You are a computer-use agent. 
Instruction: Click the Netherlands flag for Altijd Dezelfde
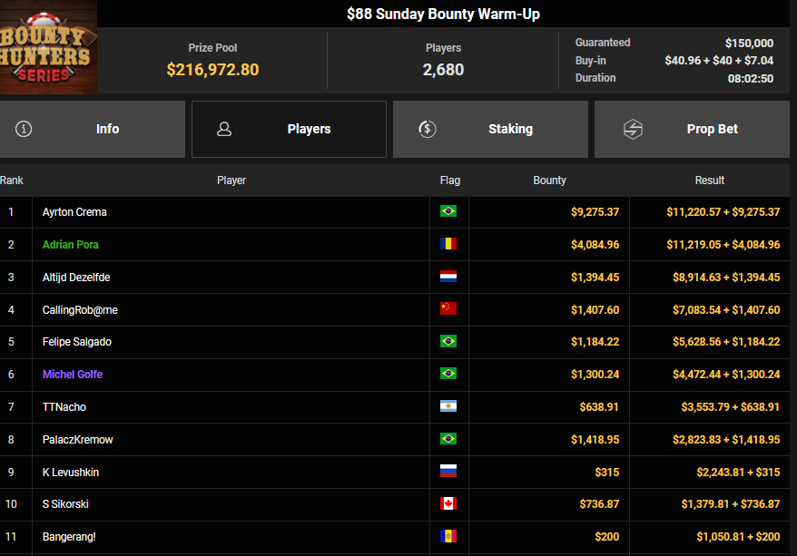(x=448, y=278)
